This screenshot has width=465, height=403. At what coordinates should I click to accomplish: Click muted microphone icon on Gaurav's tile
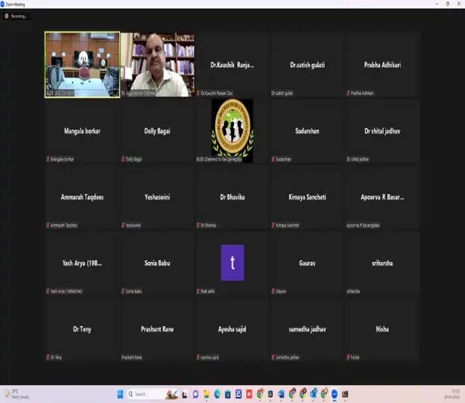273,291
